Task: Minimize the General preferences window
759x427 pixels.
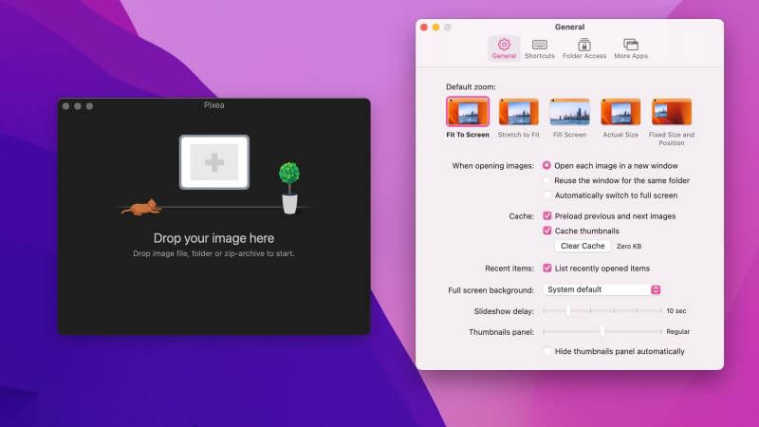Action: [x=435, y=28]
